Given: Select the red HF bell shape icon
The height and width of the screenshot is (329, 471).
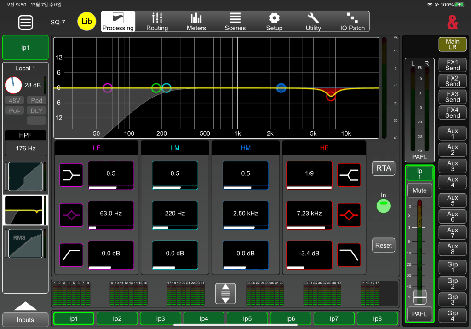Looking at the screenshot, I should coord(349,214).
